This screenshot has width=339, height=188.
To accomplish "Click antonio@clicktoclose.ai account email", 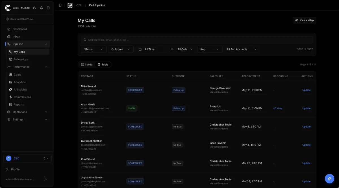I will pyautogui.click(x=19, y=179).
